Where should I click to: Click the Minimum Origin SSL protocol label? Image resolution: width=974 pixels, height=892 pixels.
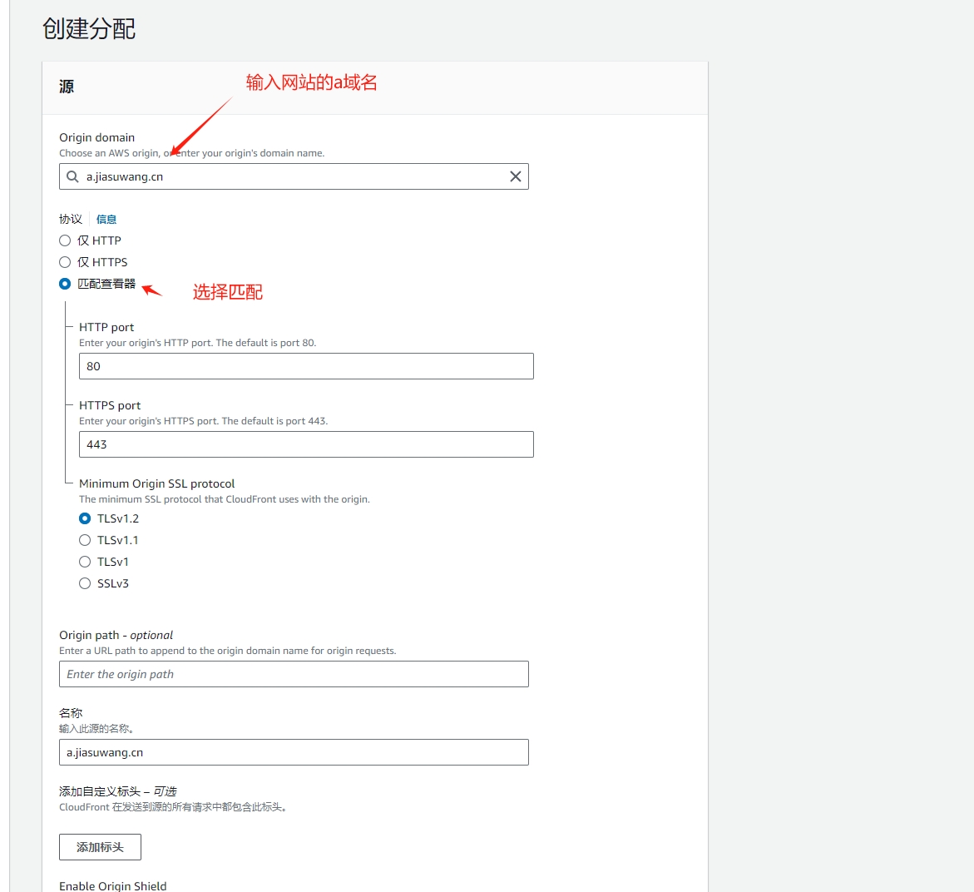tap(156, 483)
